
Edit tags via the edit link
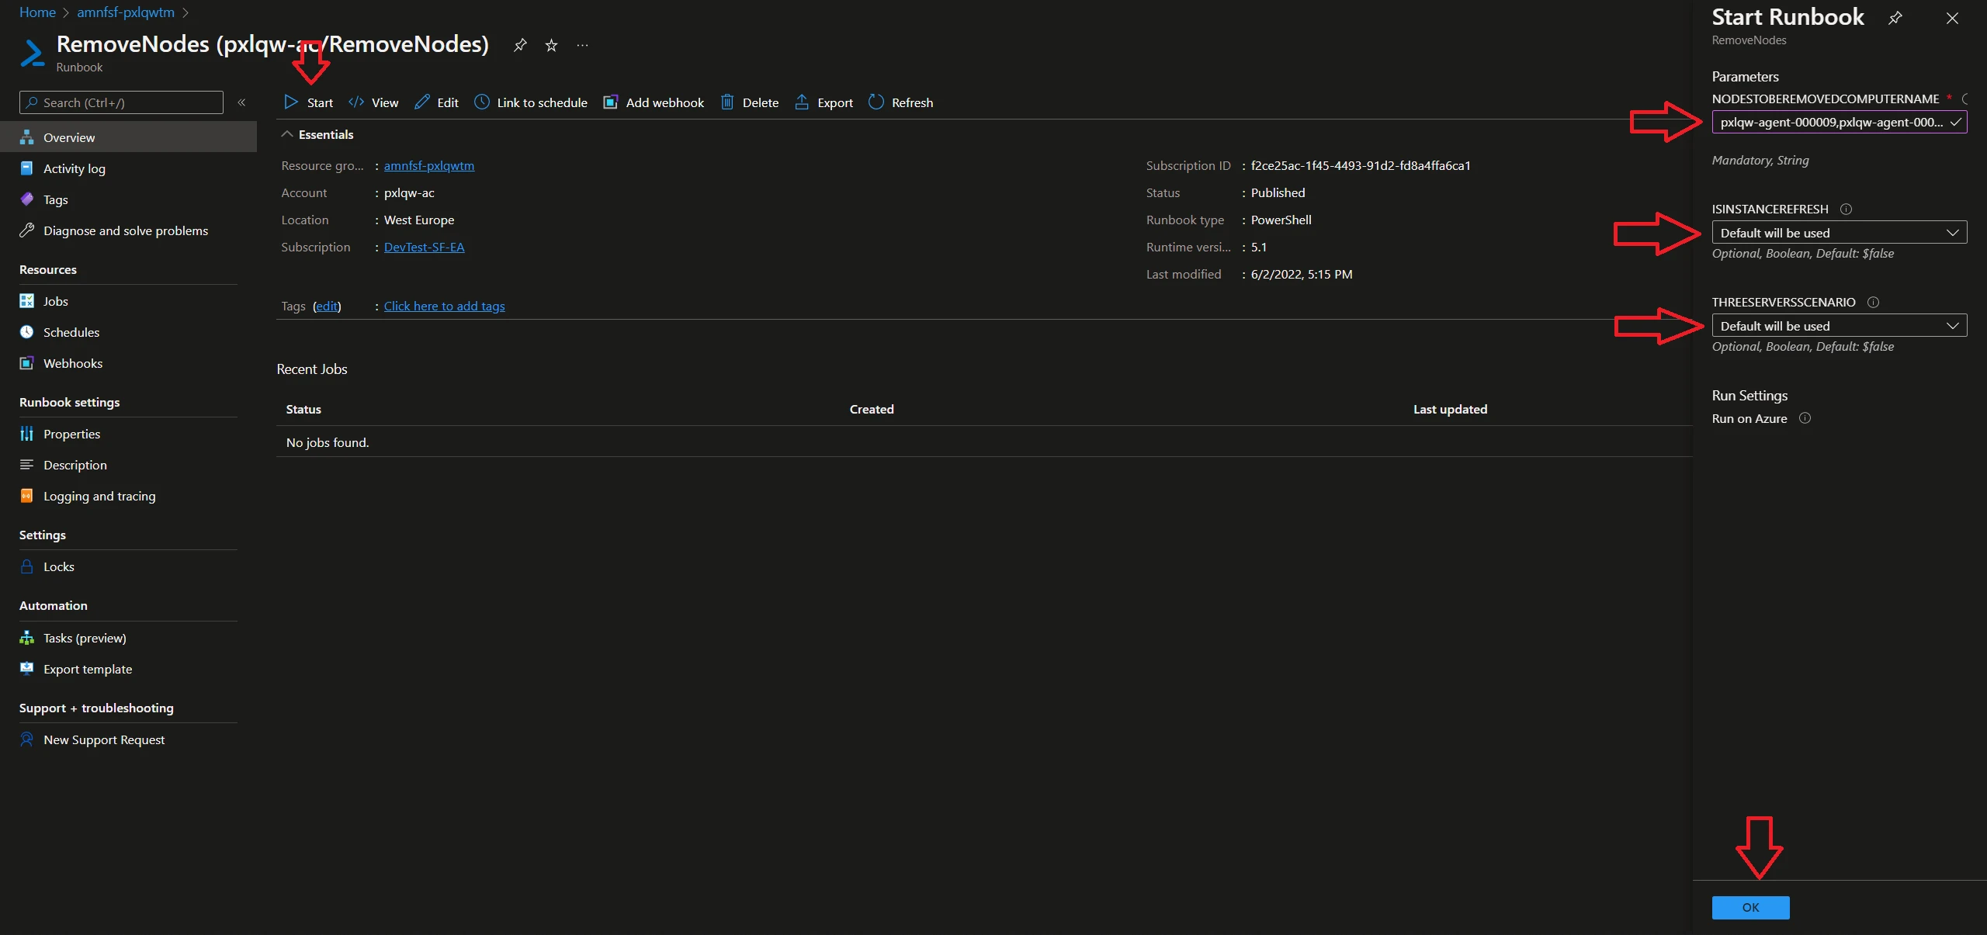[327, 306]
